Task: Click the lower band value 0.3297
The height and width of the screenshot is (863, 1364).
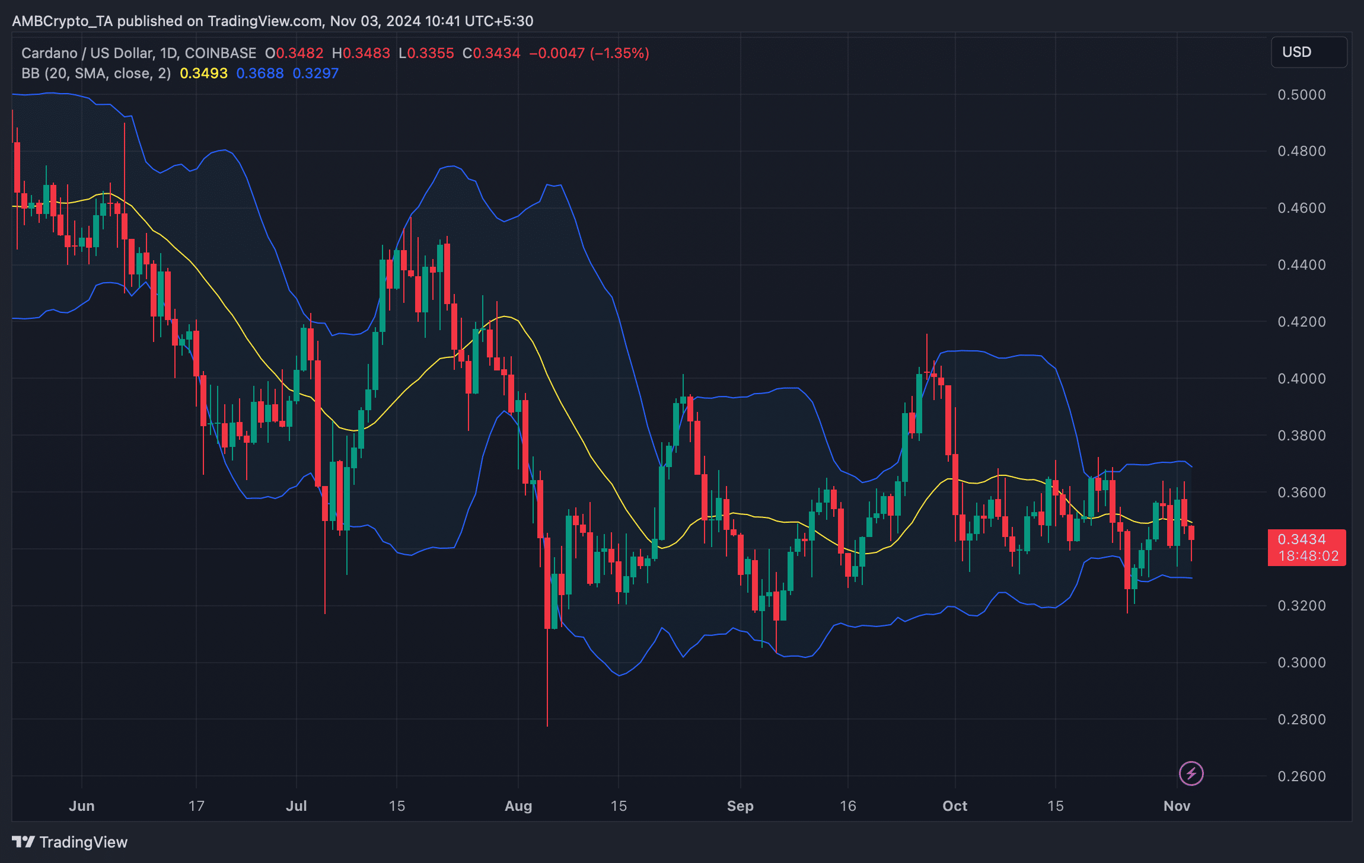Action: 315,73
